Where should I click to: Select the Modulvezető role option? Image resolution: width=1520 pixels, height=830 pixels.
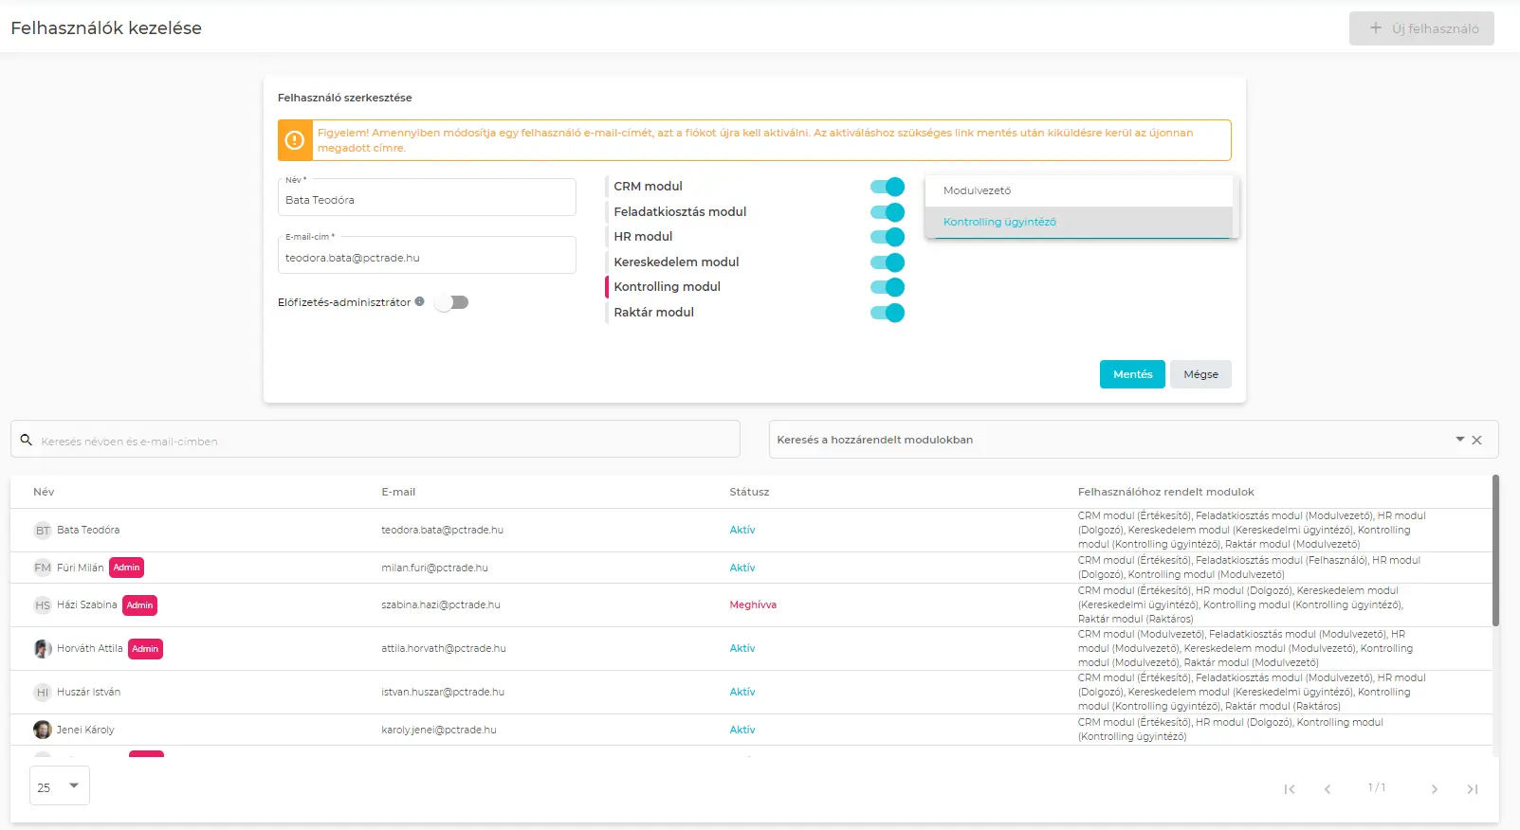tap(977, 190)
